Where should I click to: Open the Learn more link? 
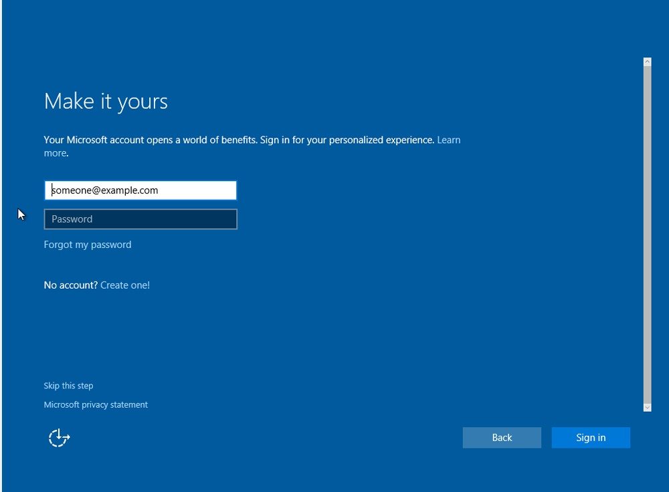coord(448,140)
